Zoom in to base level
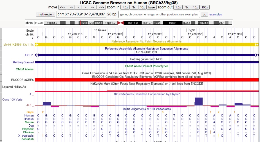Screen dimensions: 260x142 point(152,7)
